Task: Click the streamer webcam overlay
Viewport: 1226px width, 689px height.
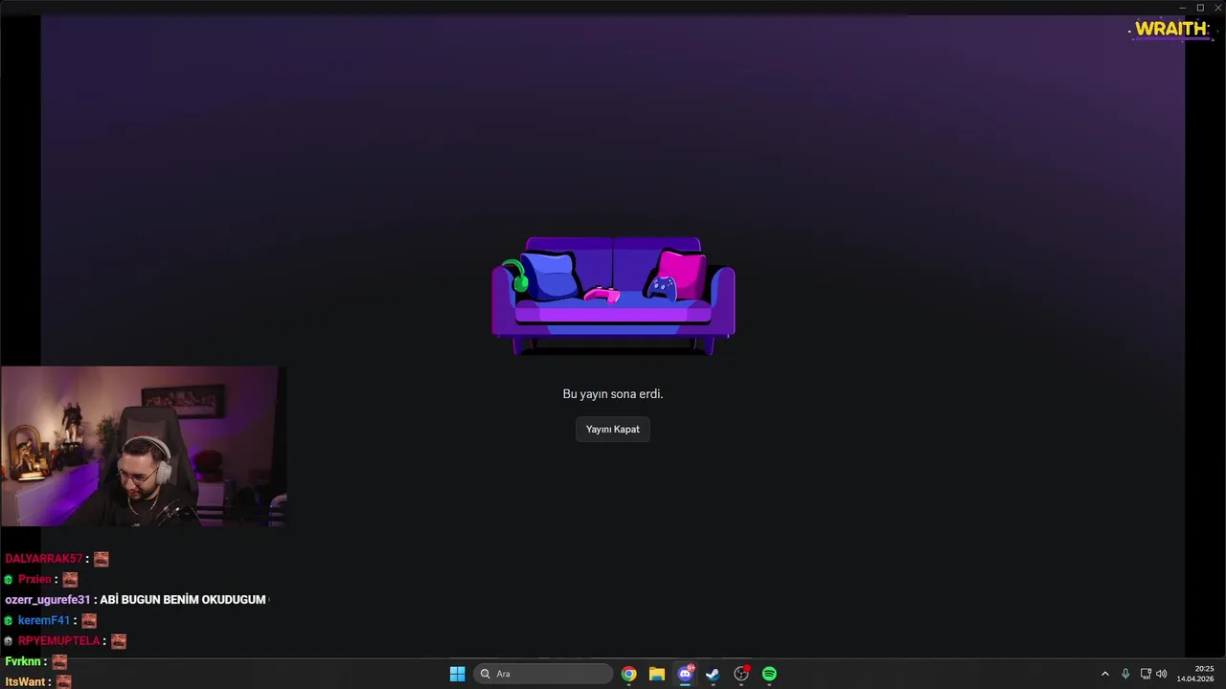Action: (x=144, y=446)
